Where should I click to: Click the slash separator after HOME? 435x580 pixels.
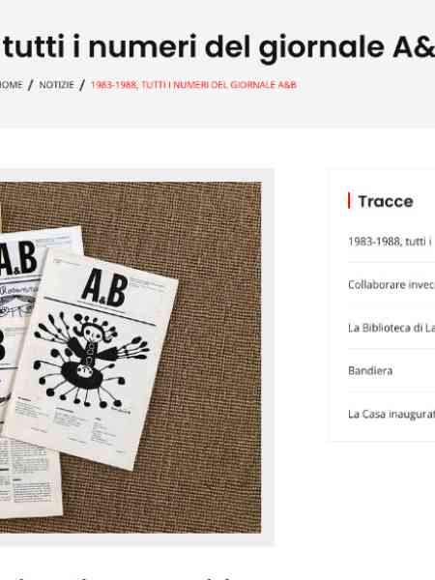pyautogui.click(x=31, y=85)
